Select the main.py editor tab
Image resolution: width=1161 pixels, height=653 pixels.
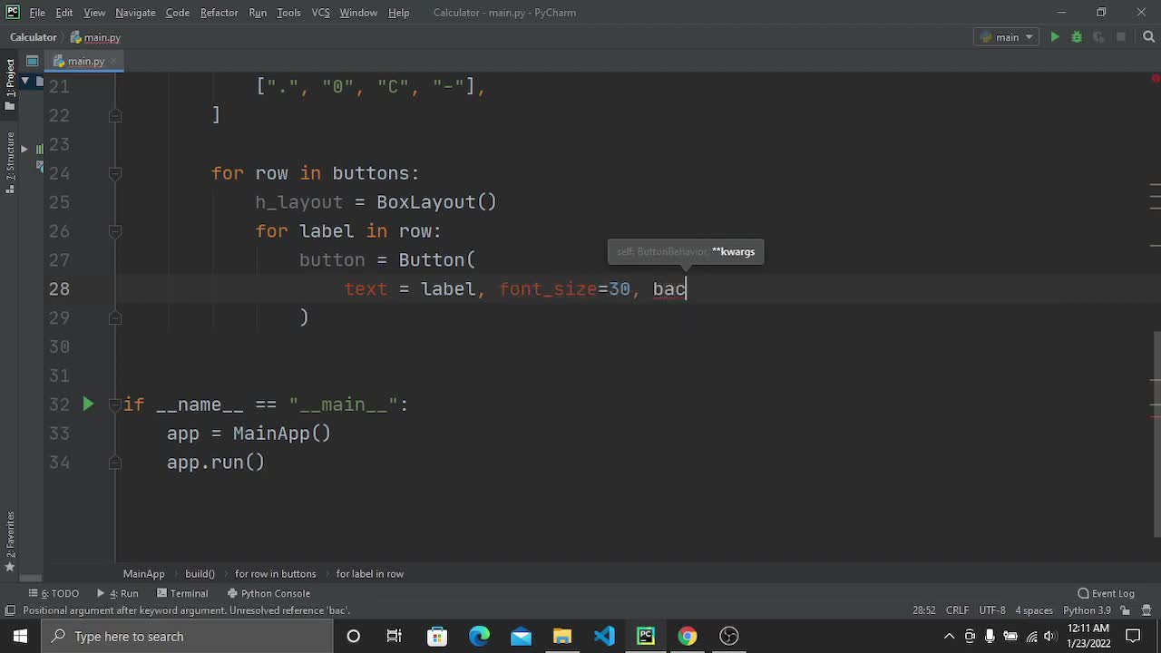coord(85,61)
